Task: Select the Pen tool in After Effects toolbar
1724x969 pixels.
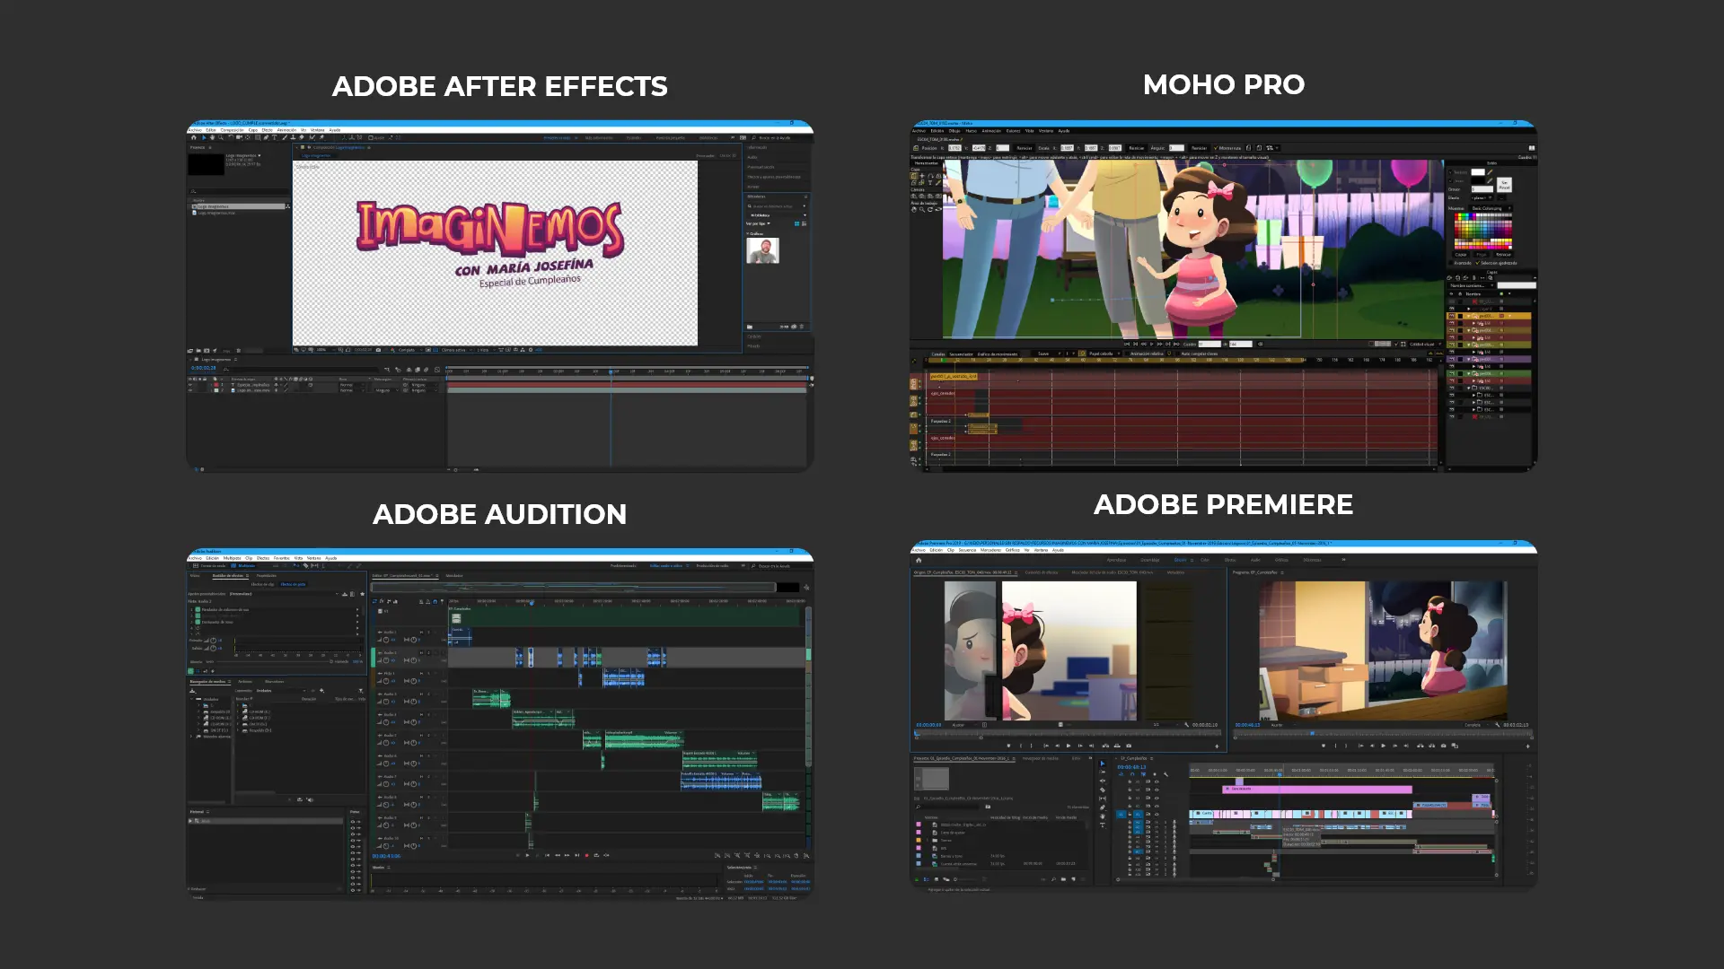Action: coord(266,137)
